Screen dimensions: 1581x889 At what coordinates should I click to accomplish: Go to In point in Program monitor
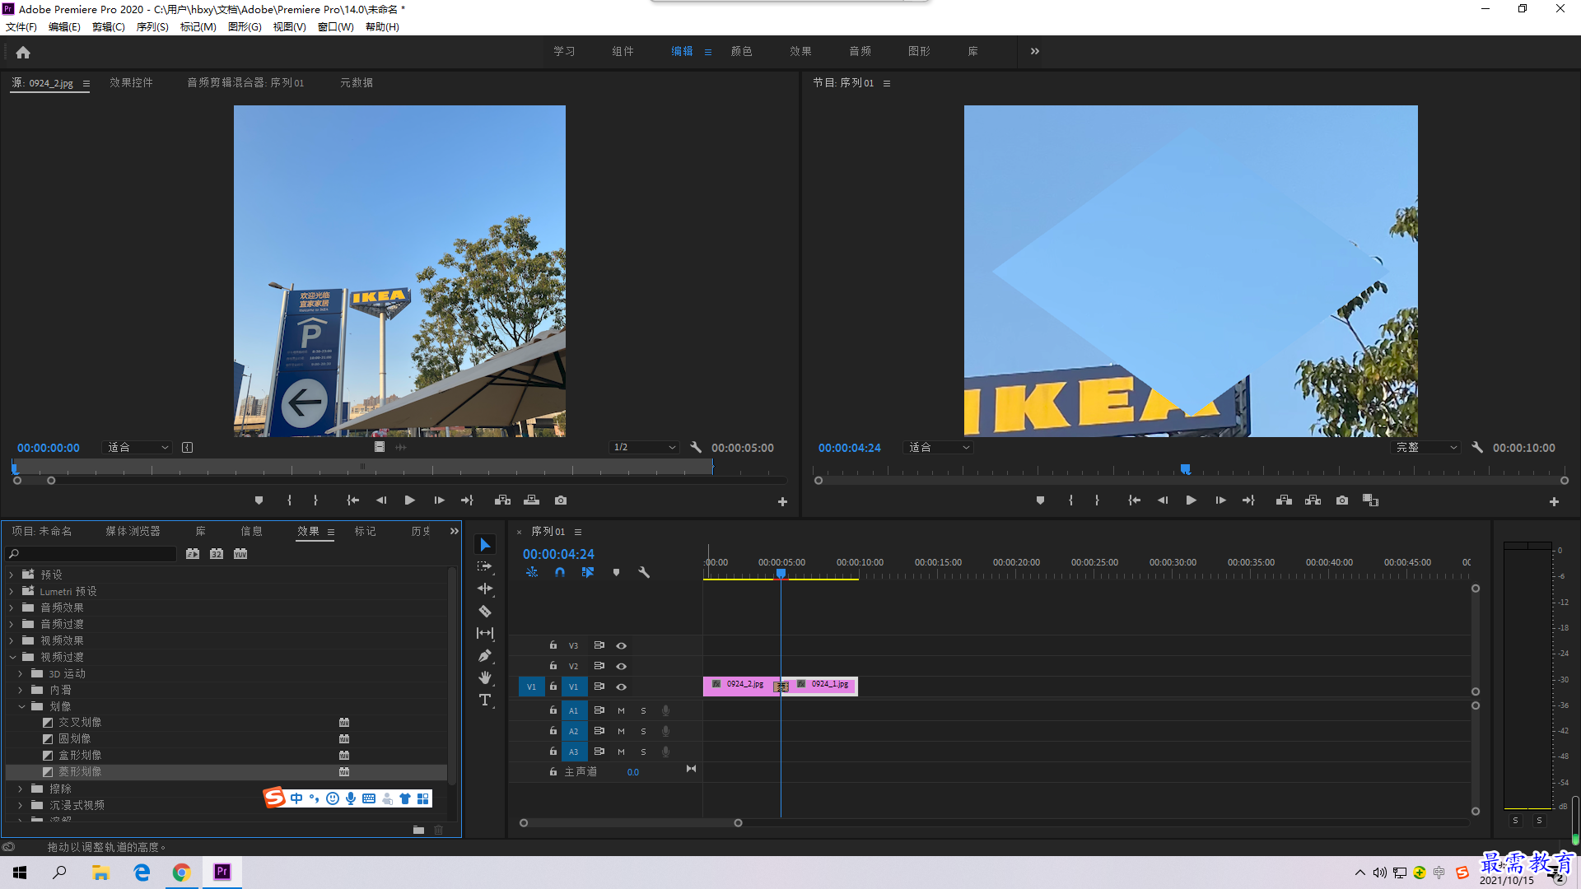1134,500
